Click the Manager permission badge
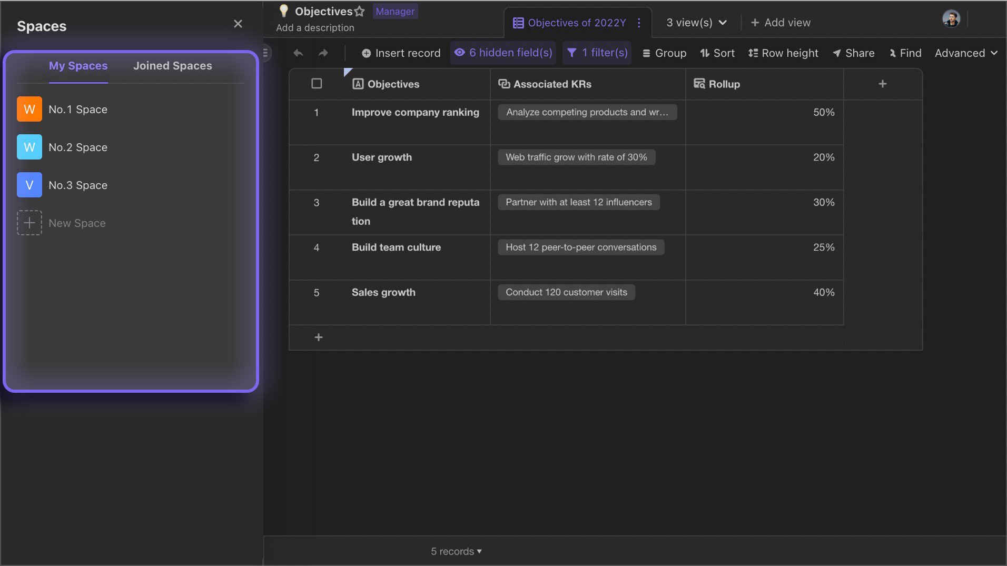Viewport: 1007px width, 566px height. click(x=395, y=11)
